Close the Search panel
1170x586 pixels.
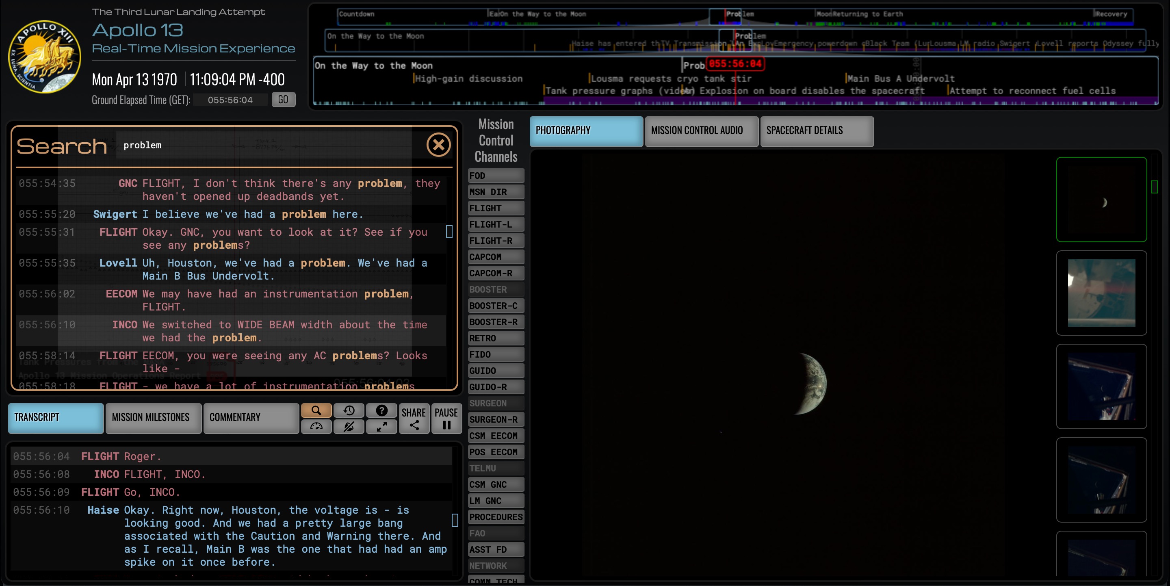(438, 145)
